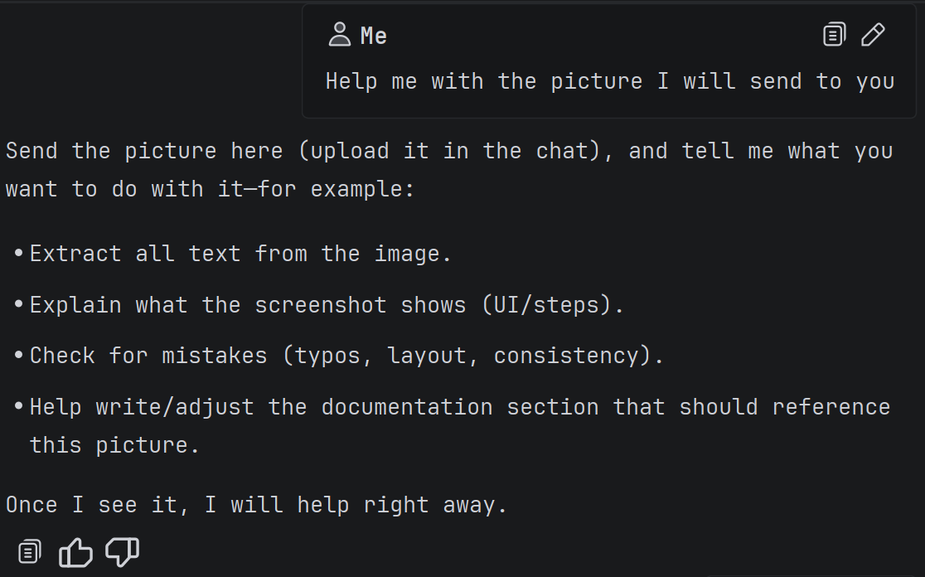Give the response a thumbs down
The height and width of the screenshot is (577, 925).
click(x=122, y=552)
